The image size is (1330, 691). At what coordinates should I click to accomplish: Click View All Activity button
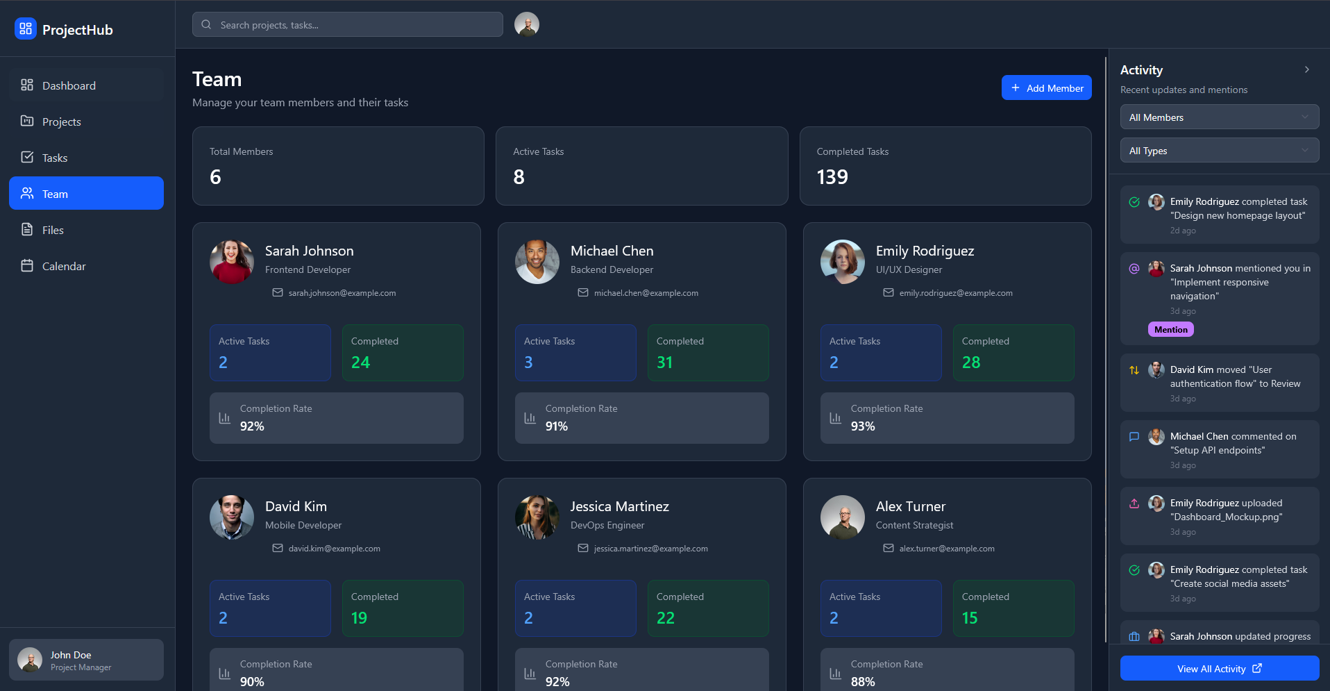pos(1219,669)
